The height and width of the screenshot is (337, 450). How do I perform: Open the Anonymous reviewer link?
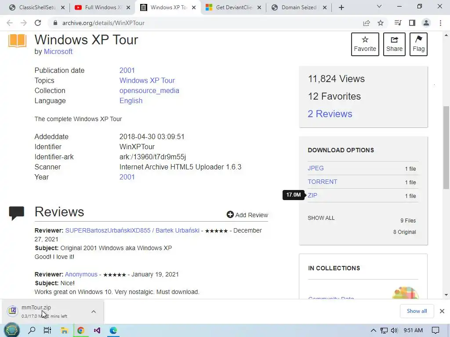click(81, 274)
